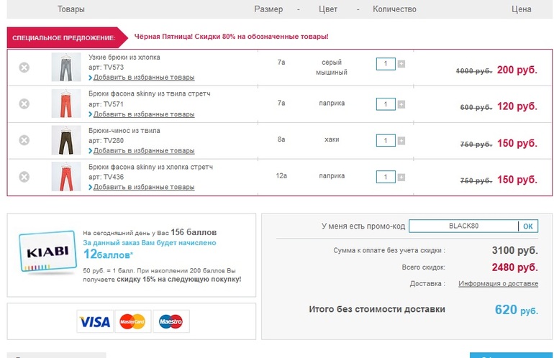The height and width of the screenshot is (358, 554).
Task: Apply promo code with OK button
Action: [527, 226]
